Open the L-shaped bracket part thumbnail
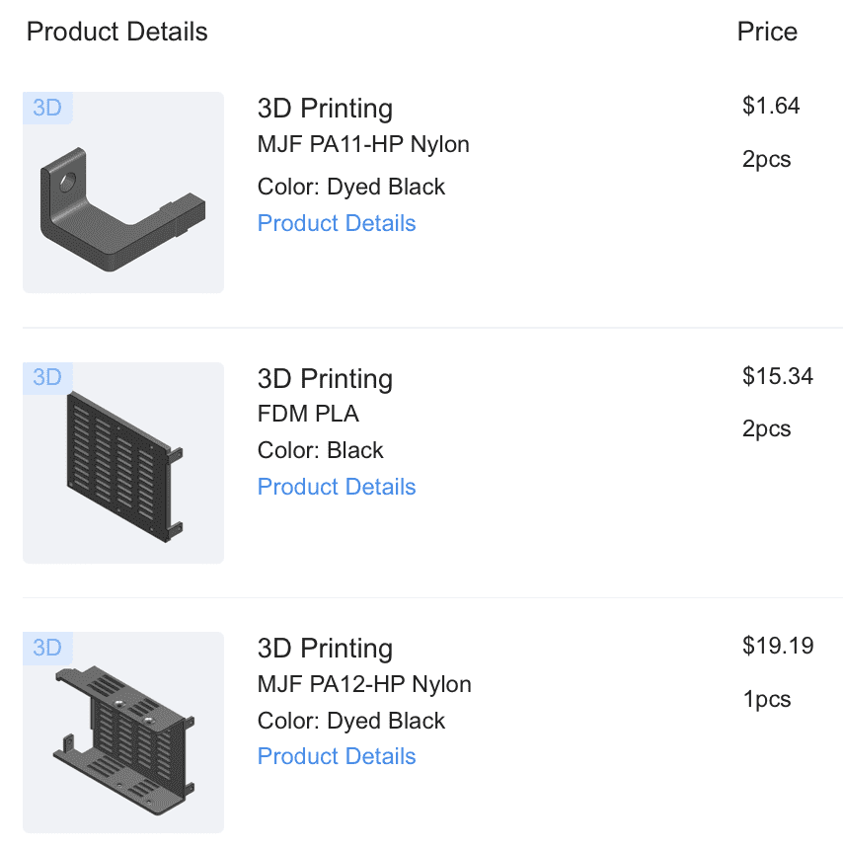This screenshot has height=849, width=843. pyautogui.click(x=123, y=207)
